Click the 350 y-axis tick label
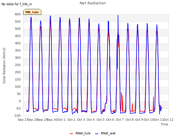 click(18, 50)
